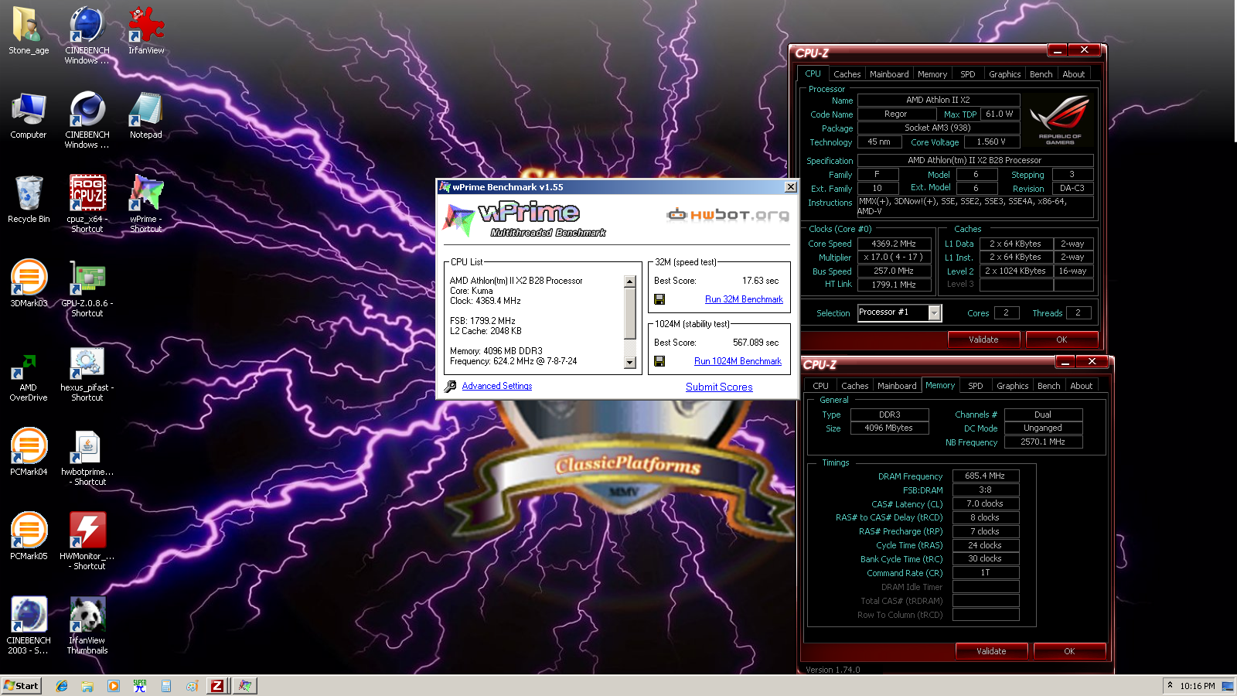The height and width of the screenshot is (696, 1237).
Task: Open the Computer desktop icon
Action: 29,116
